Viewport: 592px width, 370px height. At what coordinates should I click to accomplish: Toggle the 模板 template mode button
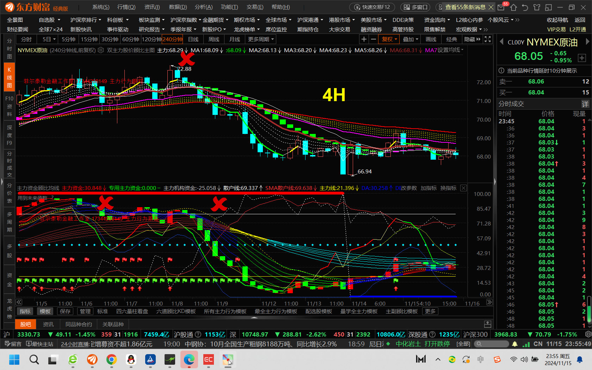click(x=45, y=312)
